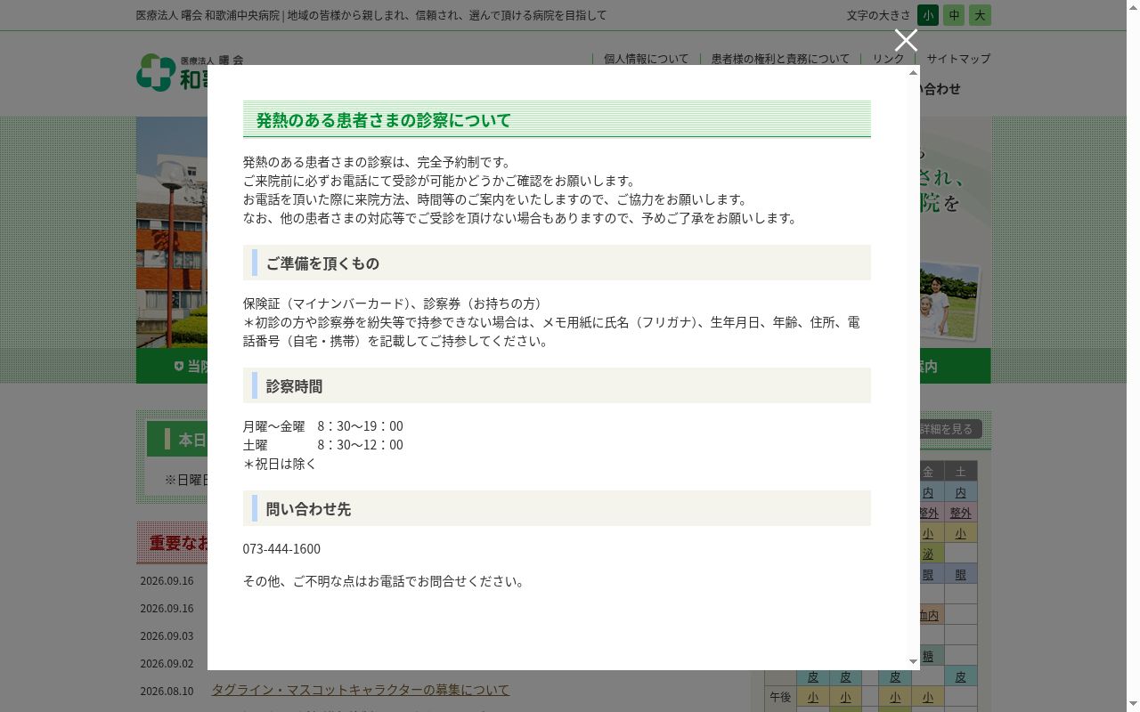1140x712 pixels.
Task: Click the green cross hospital logo
Action: [x=155, y=72]
